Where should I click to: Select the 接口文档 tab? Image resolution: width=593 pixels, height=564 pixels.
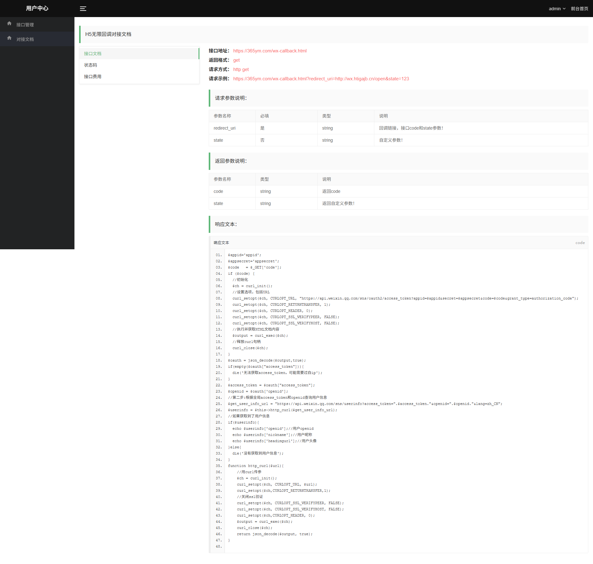point(93,54)
